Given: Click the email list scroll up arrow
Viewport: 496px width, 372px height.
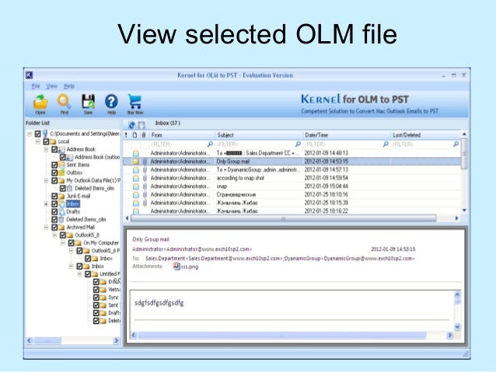Looking at the screenshot, I should [x=464, y=134].
